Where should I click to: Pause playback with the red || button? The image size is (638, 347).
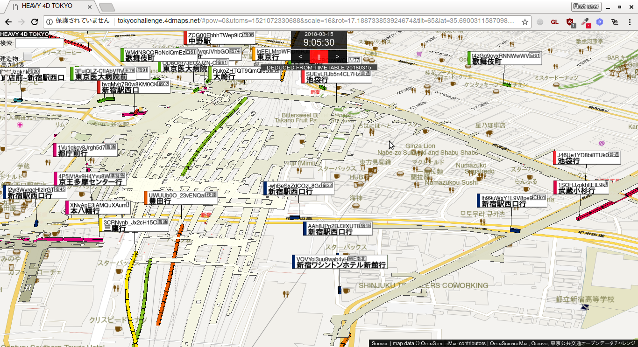[x=319, y=57]
